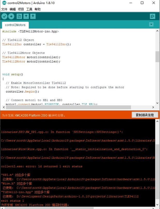Click the TLE94112Motor-ino.hpp include line

(x=31, y=32)
